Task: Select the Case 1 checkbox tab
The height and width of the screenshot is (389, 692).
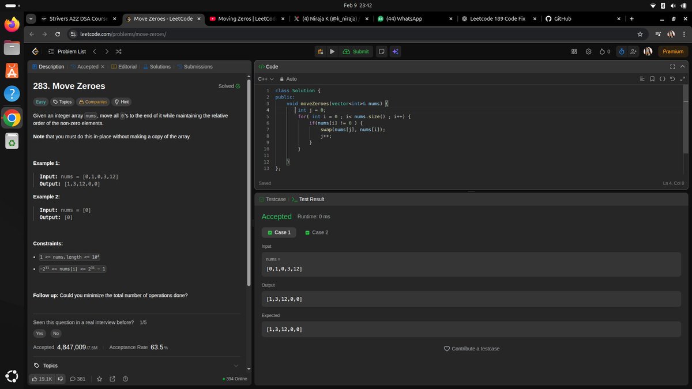Action: [279, 232]
